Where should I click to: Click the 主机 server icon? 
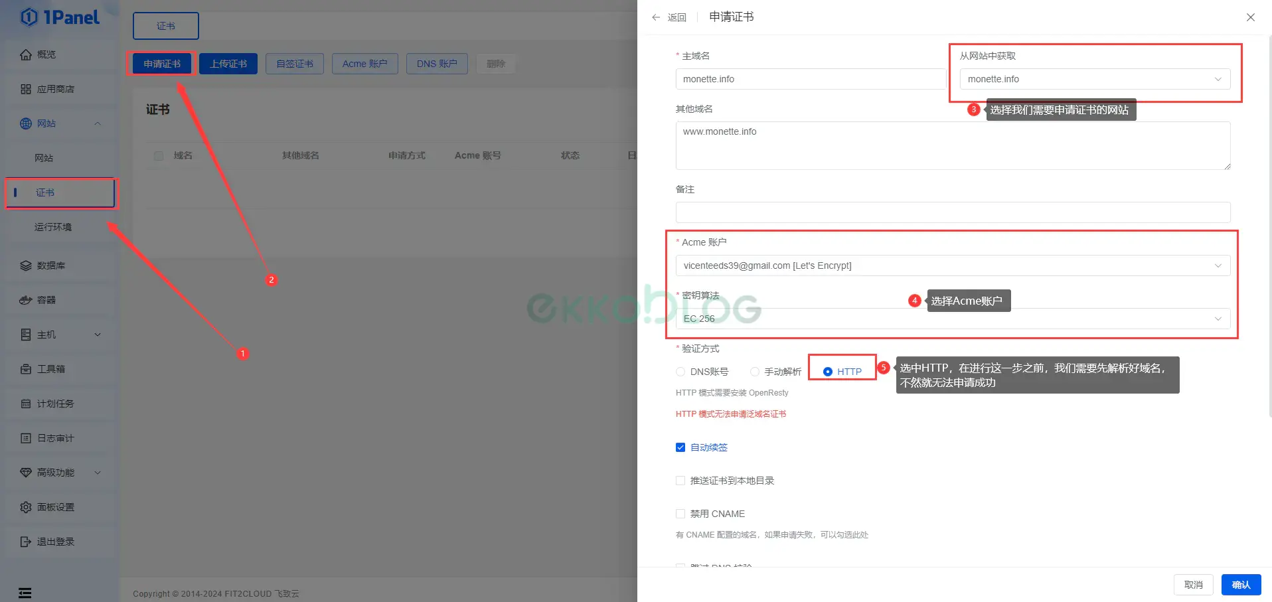click(26, 335)
